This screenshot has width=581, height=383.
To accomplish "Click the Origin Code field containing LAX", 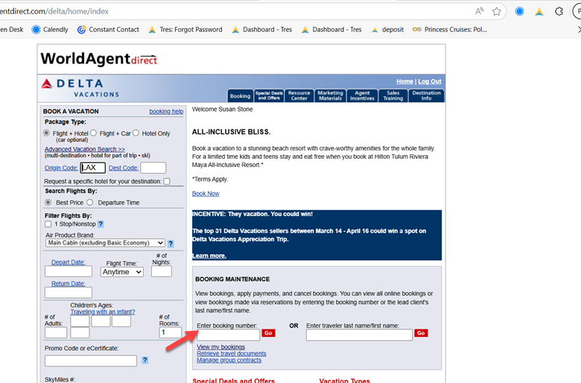I will [x=92, y=168].
